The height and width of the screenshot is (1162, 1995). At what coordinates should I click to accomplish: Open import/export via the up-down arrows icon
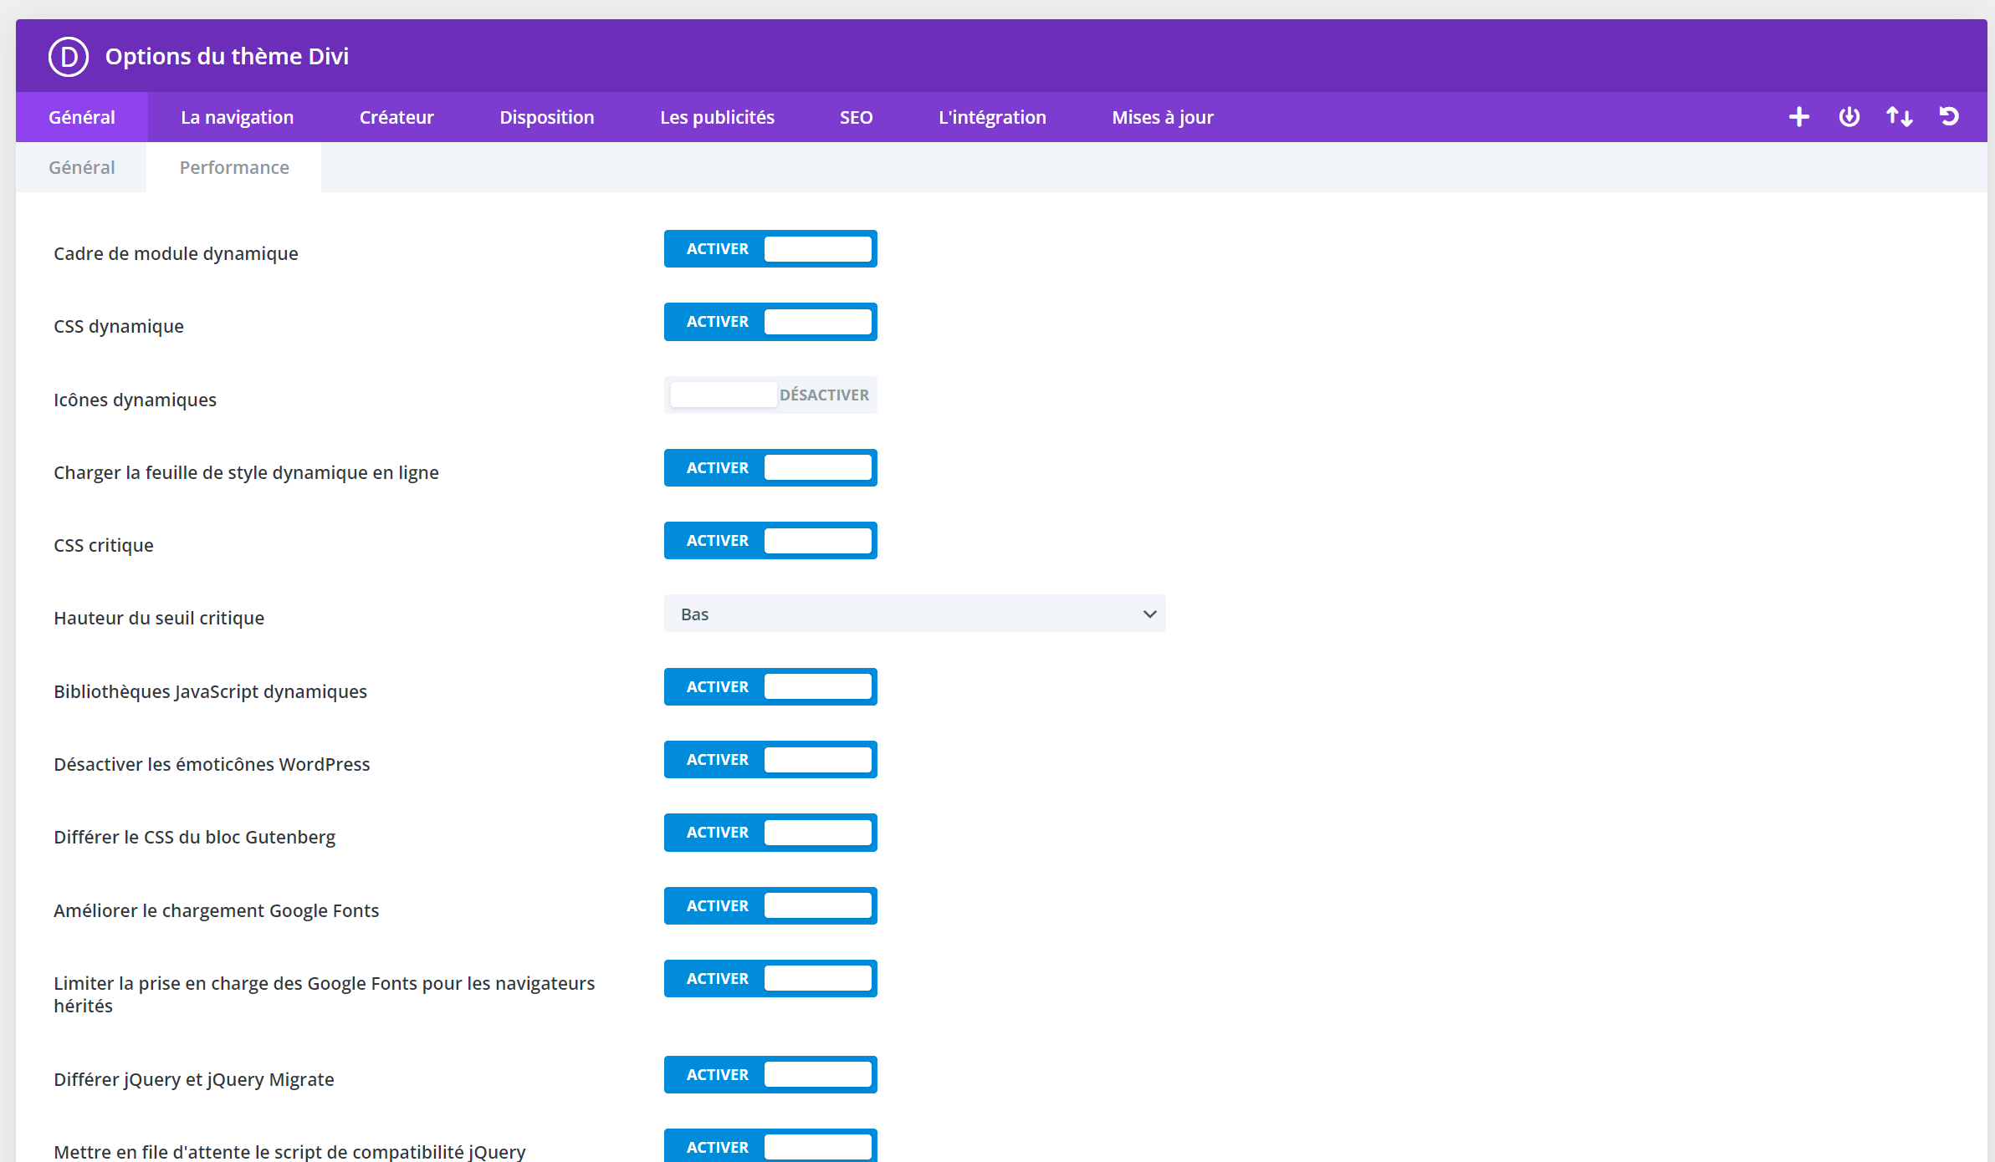[x=1900, y=117]
